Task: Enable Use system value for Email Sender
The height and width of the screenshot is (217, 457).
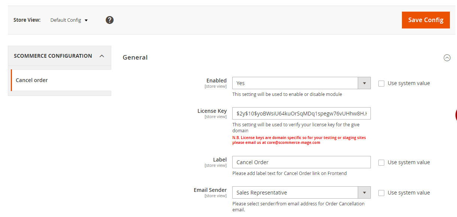Action: 381,193
